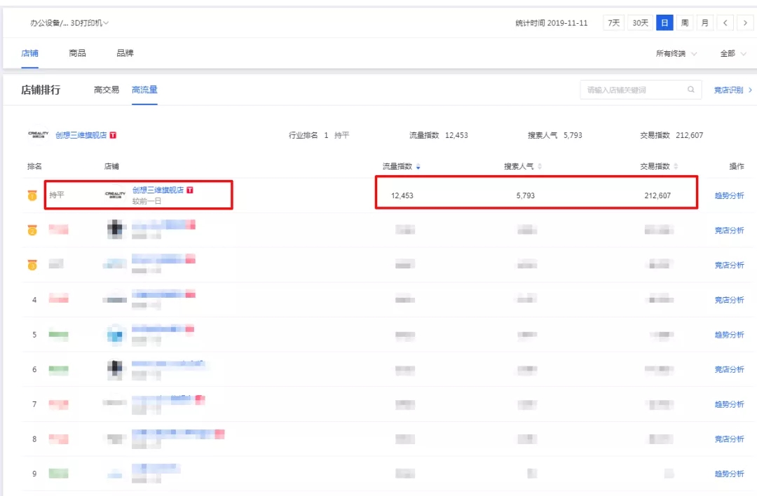Click 5,793 in the first table row
The height and width of the screenshot is (496, 757).
click(525, 195)
